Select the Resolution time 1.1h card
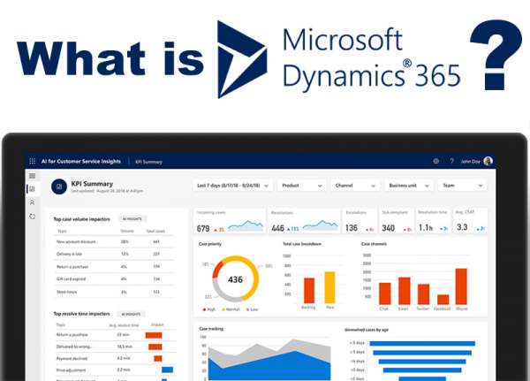The width and height of the screenshot is (530, 381). [433, 221]
